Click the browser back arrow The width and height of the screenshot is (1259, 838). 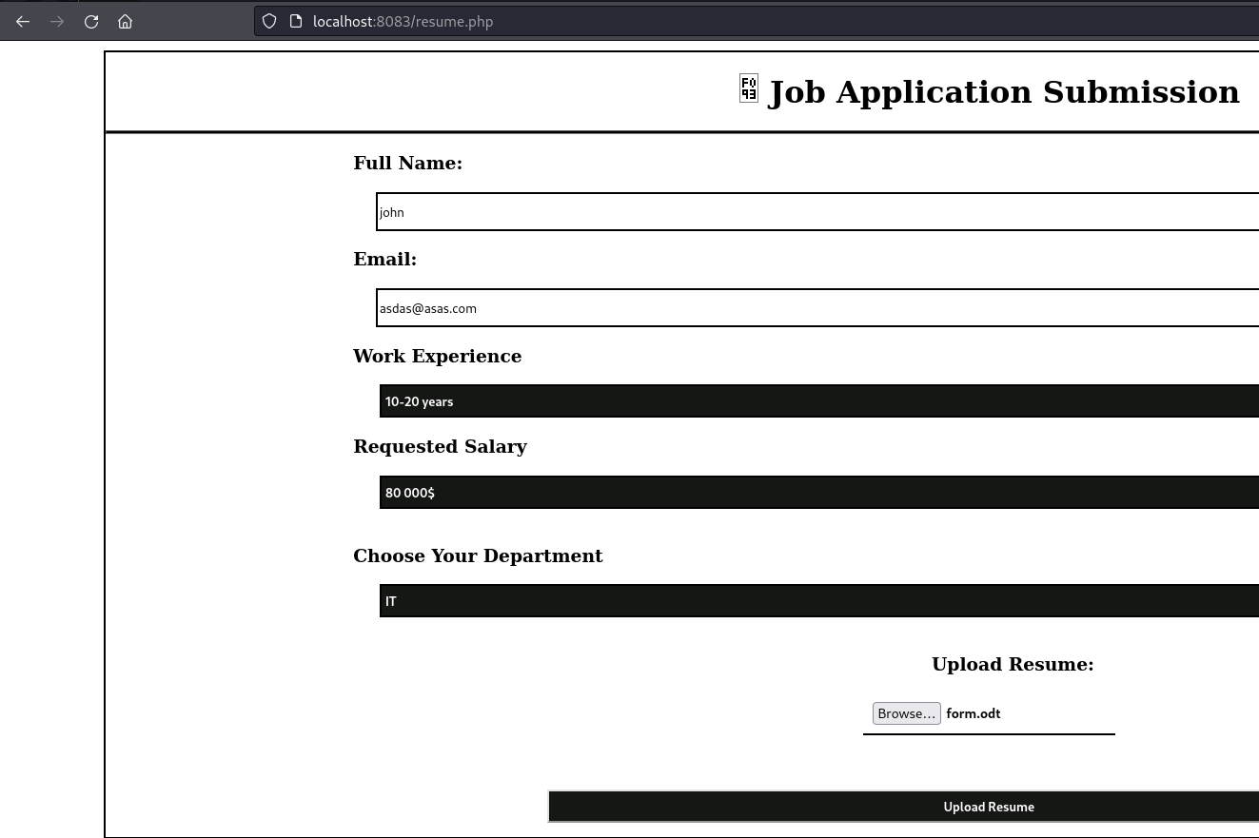click(x=23, y=21)
